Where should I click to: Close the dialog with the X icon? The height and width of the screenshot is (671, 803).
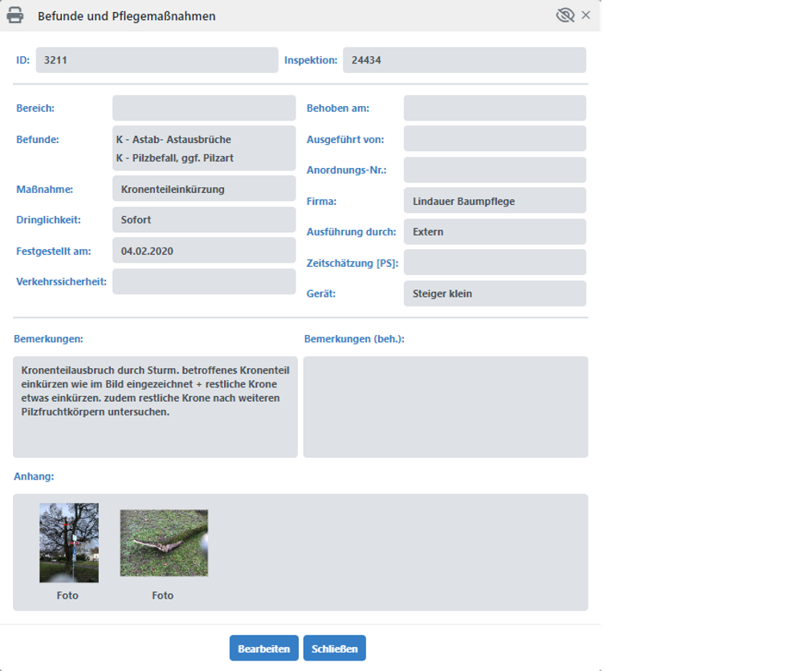point(586,15)
